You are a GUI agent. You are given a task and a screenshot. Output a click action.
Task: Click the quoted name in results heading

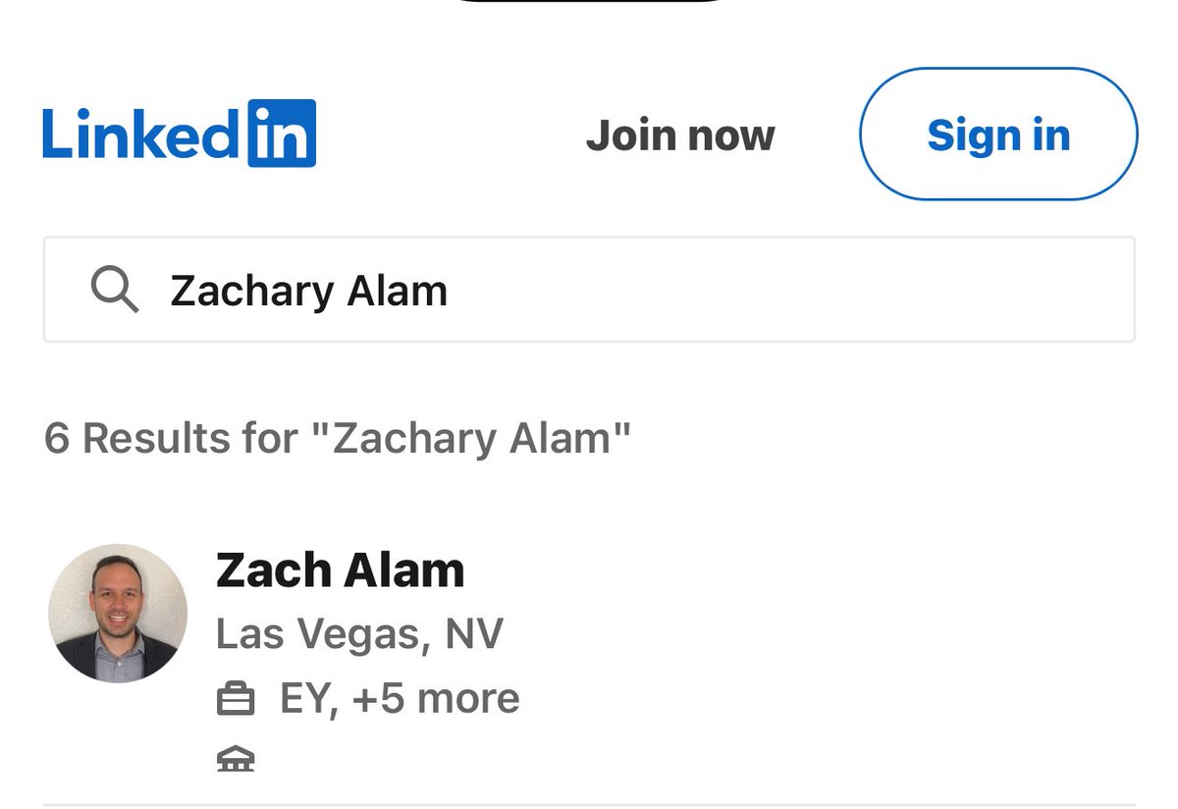481,438
